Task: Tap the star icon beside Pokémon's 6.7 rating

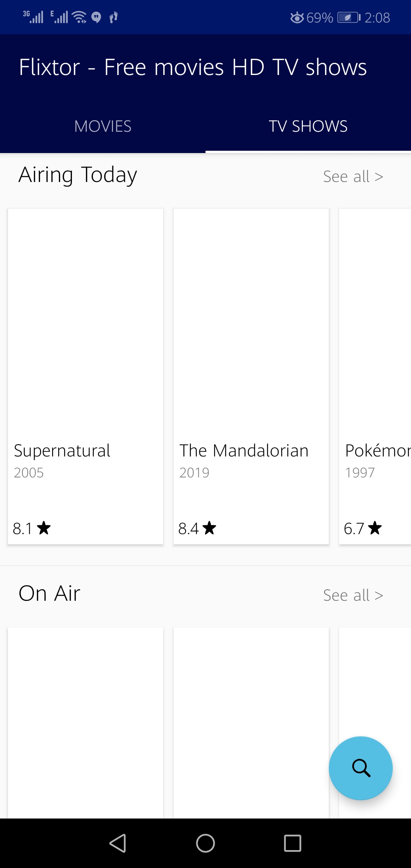Action: point(375,528)
